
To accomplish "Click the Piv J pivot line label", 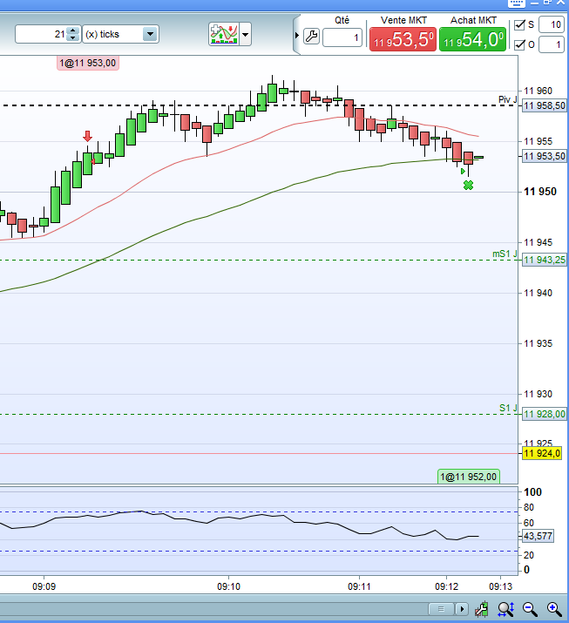I will (x=507, y=99).
